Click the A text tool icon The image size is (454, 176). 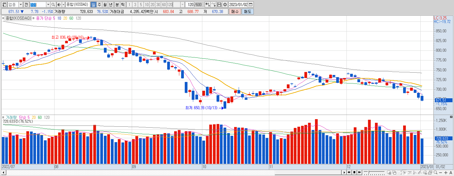[x=451, y=173]
